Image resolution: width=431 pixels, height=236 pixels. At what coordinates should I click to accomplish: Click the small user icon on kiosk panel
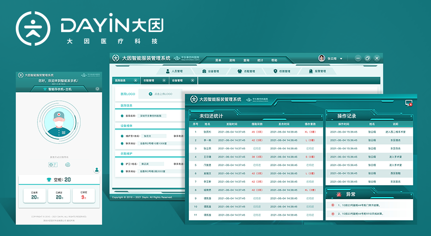coord(97,170)
